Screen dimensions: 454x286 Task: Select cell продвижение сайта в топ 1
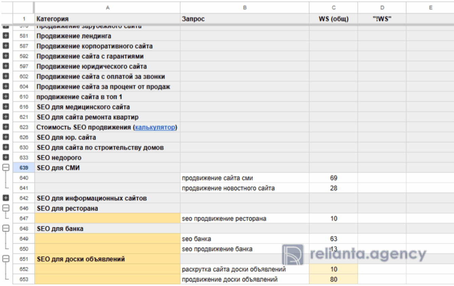107,97
